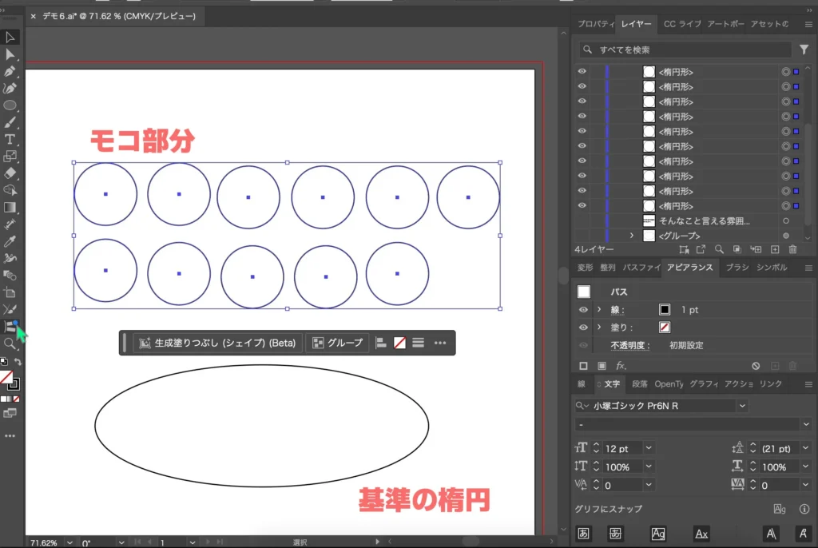Select the Direct Selection tool
Image resolution: width=818 pixels, height=548 pixels.
click(x=10, y=54)
